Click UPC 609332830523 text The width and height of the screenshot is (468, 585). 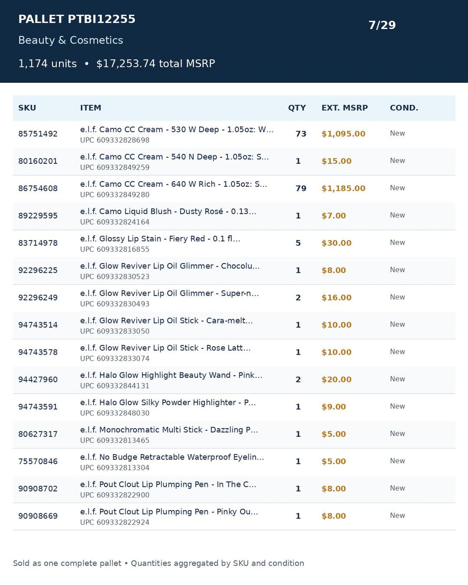[115, 277]
